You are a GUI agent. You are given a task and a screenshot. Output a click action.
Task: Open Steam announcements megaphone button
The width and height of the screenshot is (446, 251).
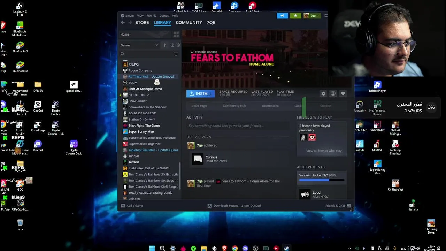[x=282, y=16]
